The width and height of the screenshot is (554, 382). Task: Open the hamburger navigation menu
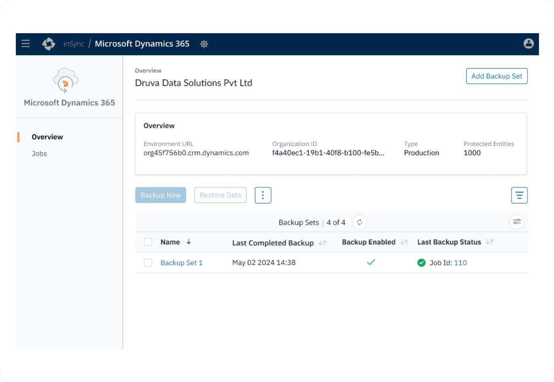click(x=26, y=43)
